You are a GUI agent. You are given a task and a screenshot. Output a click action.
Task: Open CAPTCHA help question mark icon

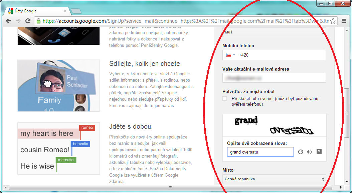click(x=319, y=152)
